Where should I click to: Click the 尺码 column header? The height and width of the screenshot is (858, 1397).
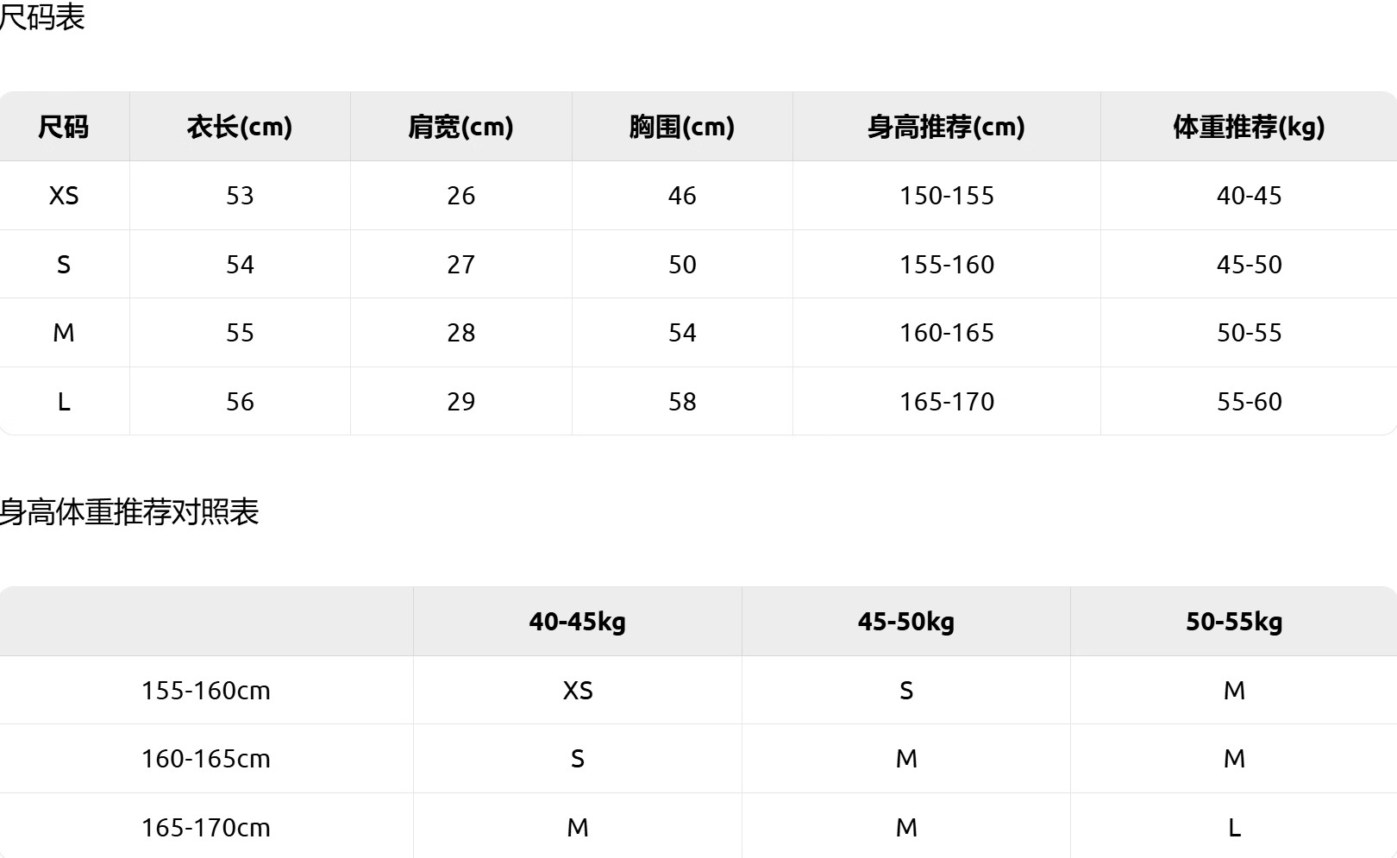[x=64, y=127]
